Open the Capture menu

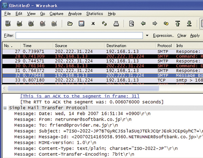[56, 14]
